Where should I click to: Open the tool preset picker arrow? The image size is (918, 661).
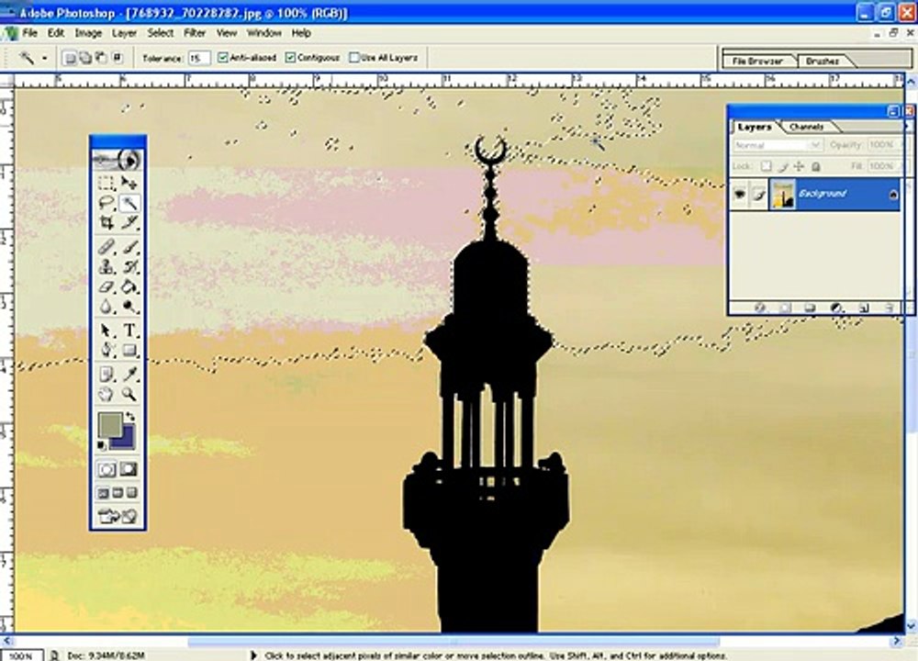click(x=44, y=57)
